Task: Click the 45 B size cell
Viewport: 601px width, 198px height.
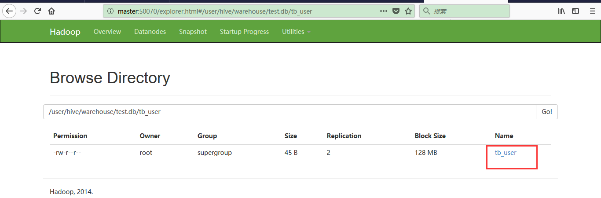Action: pos(291,153)
